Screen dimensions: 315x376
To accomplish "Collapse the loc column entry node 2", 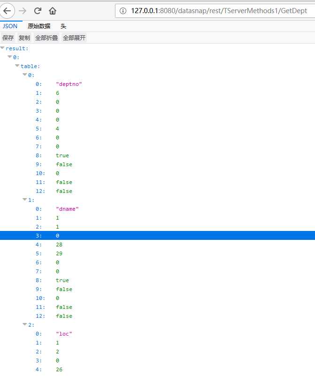I will pos(25,324).
